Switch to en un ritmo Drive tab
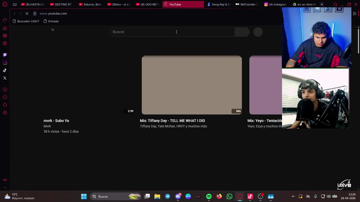360x202 pixels. click(x=304, y=4)
